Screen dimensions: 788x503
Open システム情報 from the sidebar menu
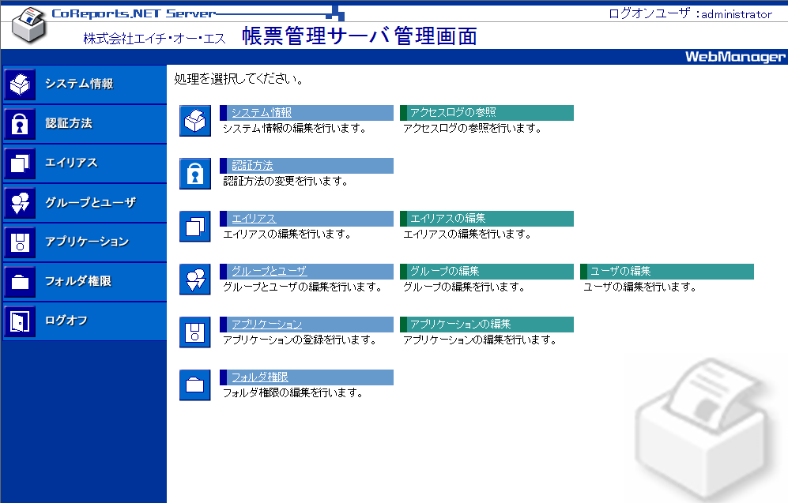[x=79, y=84]
